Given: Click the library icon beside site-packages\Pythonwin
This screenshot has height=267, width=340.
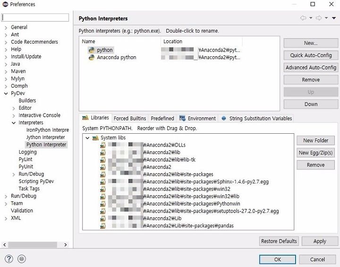Looking at the screenshot, I should 103,204.
